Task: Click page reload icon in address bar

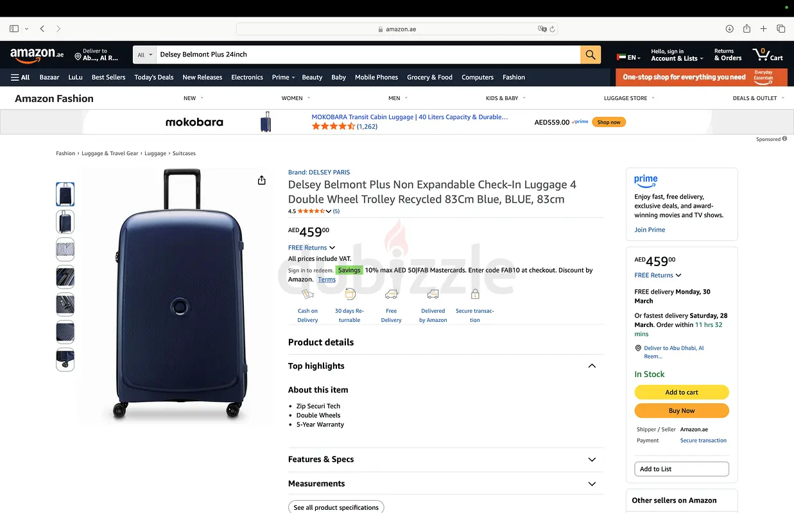Action: [x=552, y=29]
